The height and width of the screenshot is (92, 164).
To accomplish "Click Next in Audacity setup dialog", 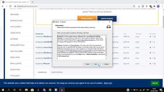I will (96, 64).
